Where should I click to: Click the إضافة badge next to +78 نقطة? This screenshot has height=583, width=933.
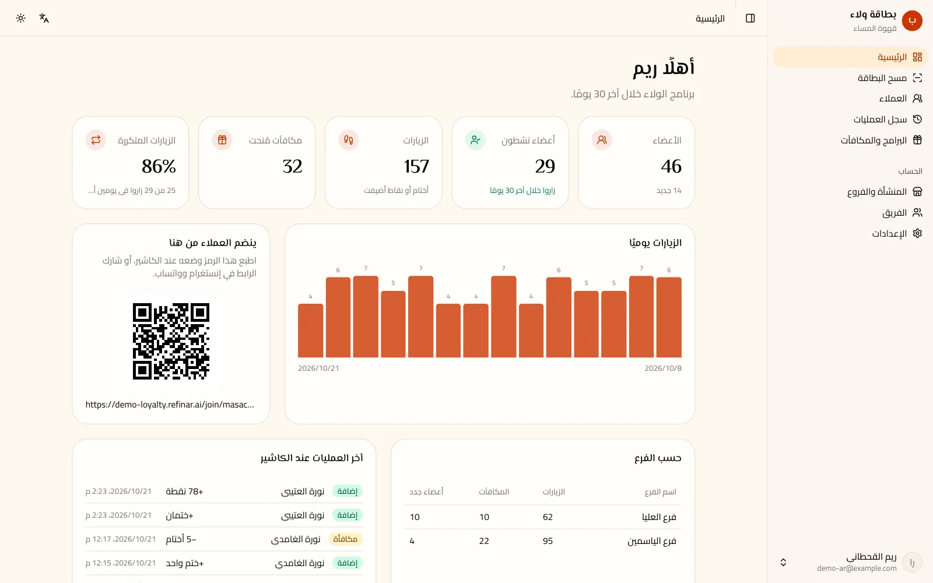[x=348, y=491]
